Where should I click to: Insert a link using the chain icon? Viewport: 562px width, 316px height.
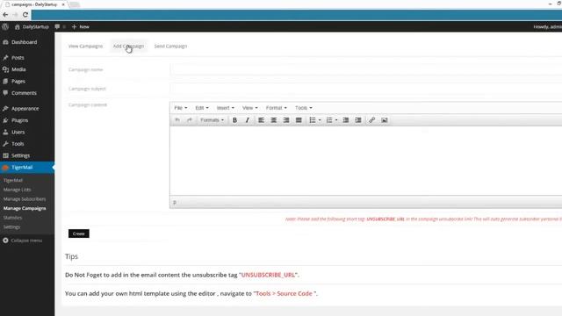pyautogui.click(x=372, y=120)
